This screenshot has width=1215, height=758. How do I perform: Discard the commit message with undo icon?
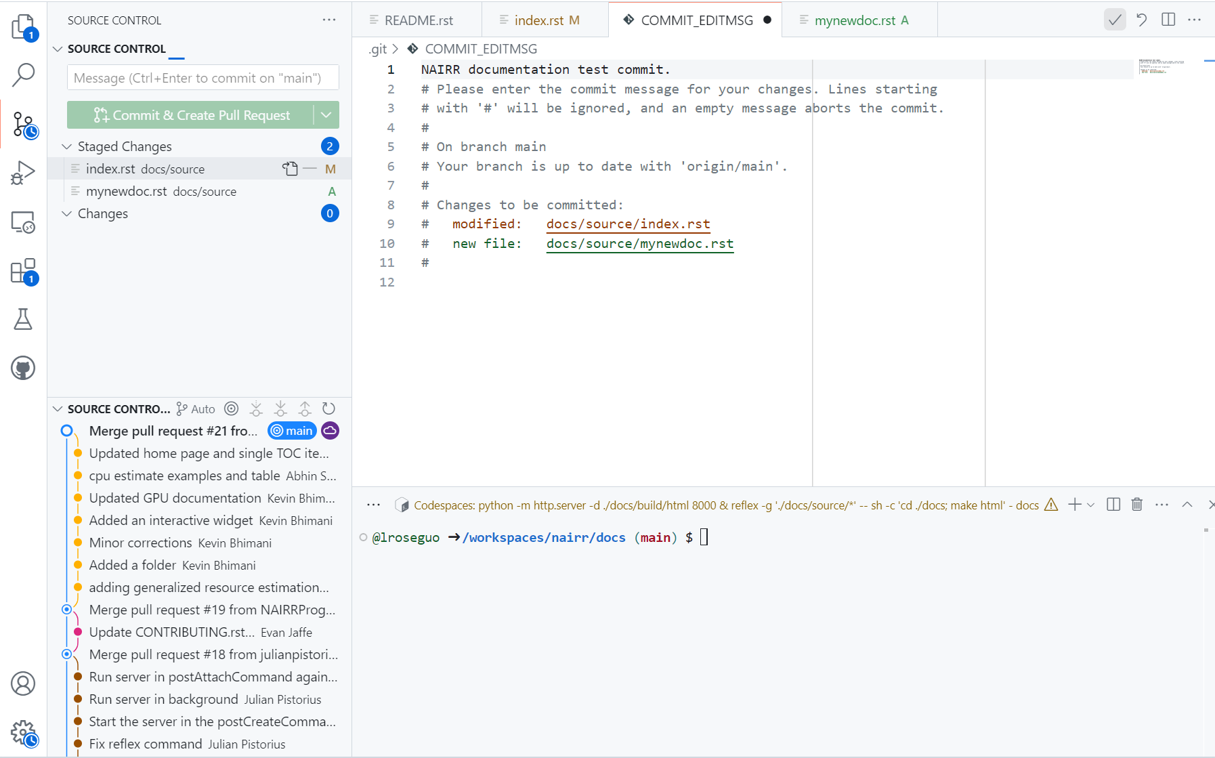pos(1142,20)
